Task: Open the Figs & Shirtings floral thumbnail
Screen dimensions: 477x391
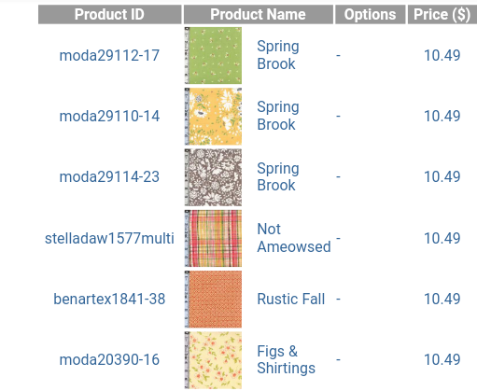Action: (213, 360)
